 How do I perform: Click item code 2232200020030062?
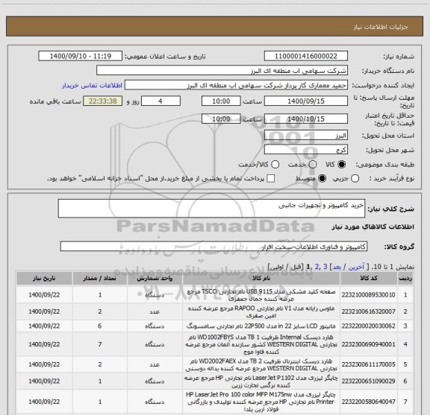pyautogui.click(x=368, y=326)
